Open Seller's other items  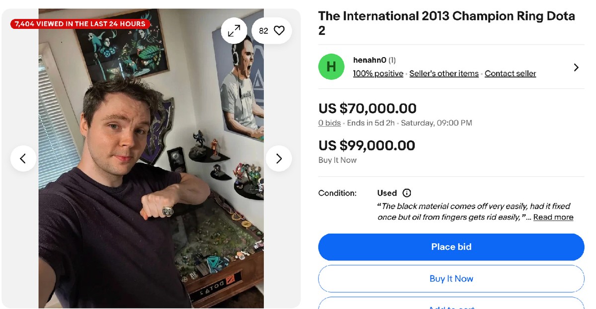[444, 74]
